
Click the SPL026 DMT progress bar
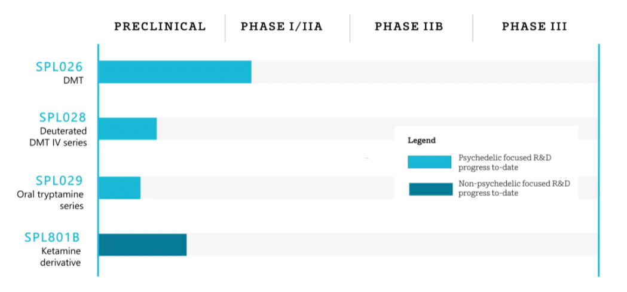(175, 72)
